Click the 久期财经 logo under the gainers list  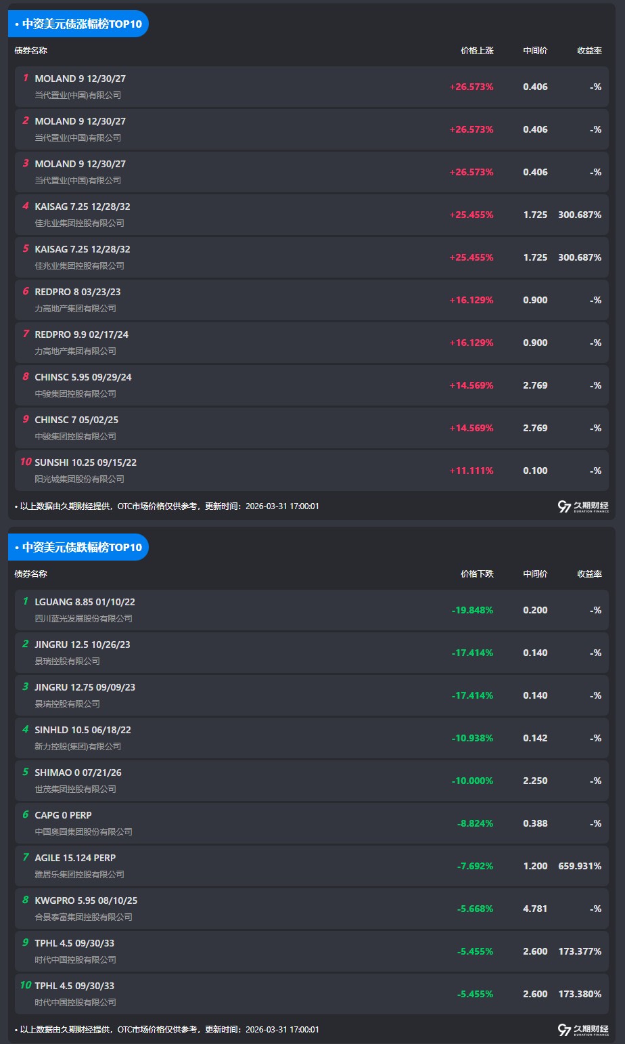click(582, 506)
